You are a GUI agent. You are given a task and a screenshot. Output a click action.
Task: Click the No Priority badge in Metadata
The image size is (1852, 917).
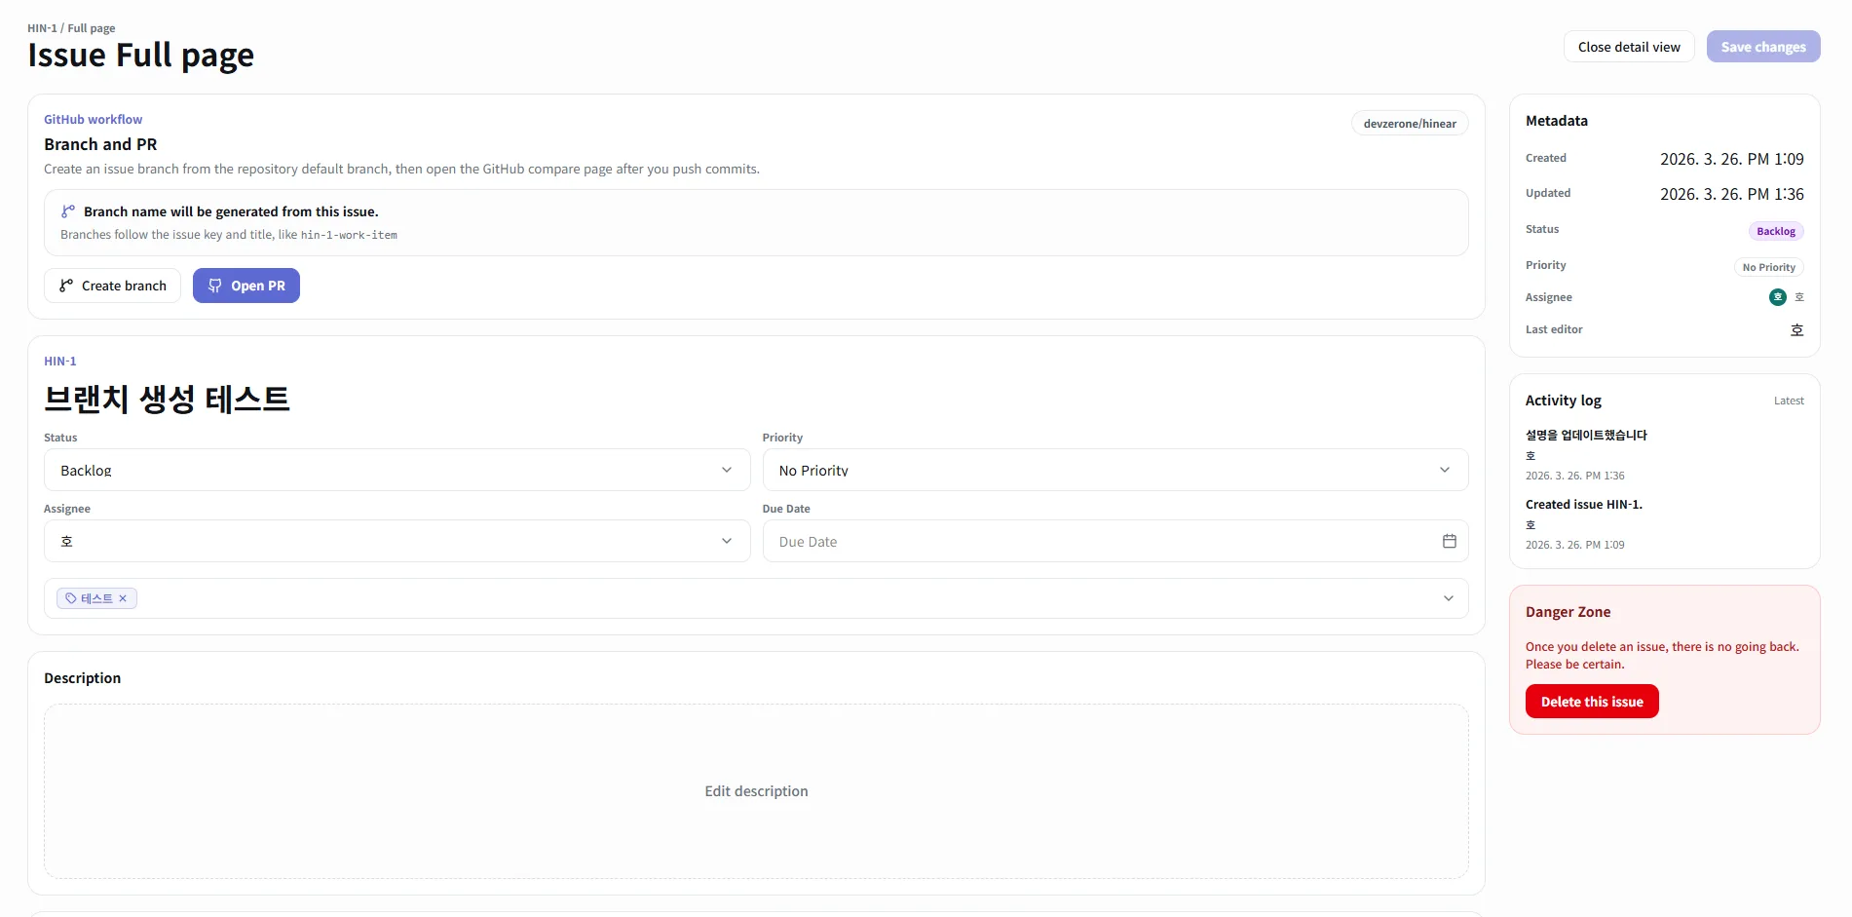pos(1768,267)
